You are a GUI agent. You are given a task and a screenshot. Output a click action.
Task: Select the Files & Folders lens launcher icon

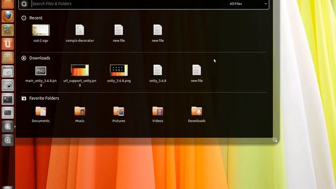8,127
